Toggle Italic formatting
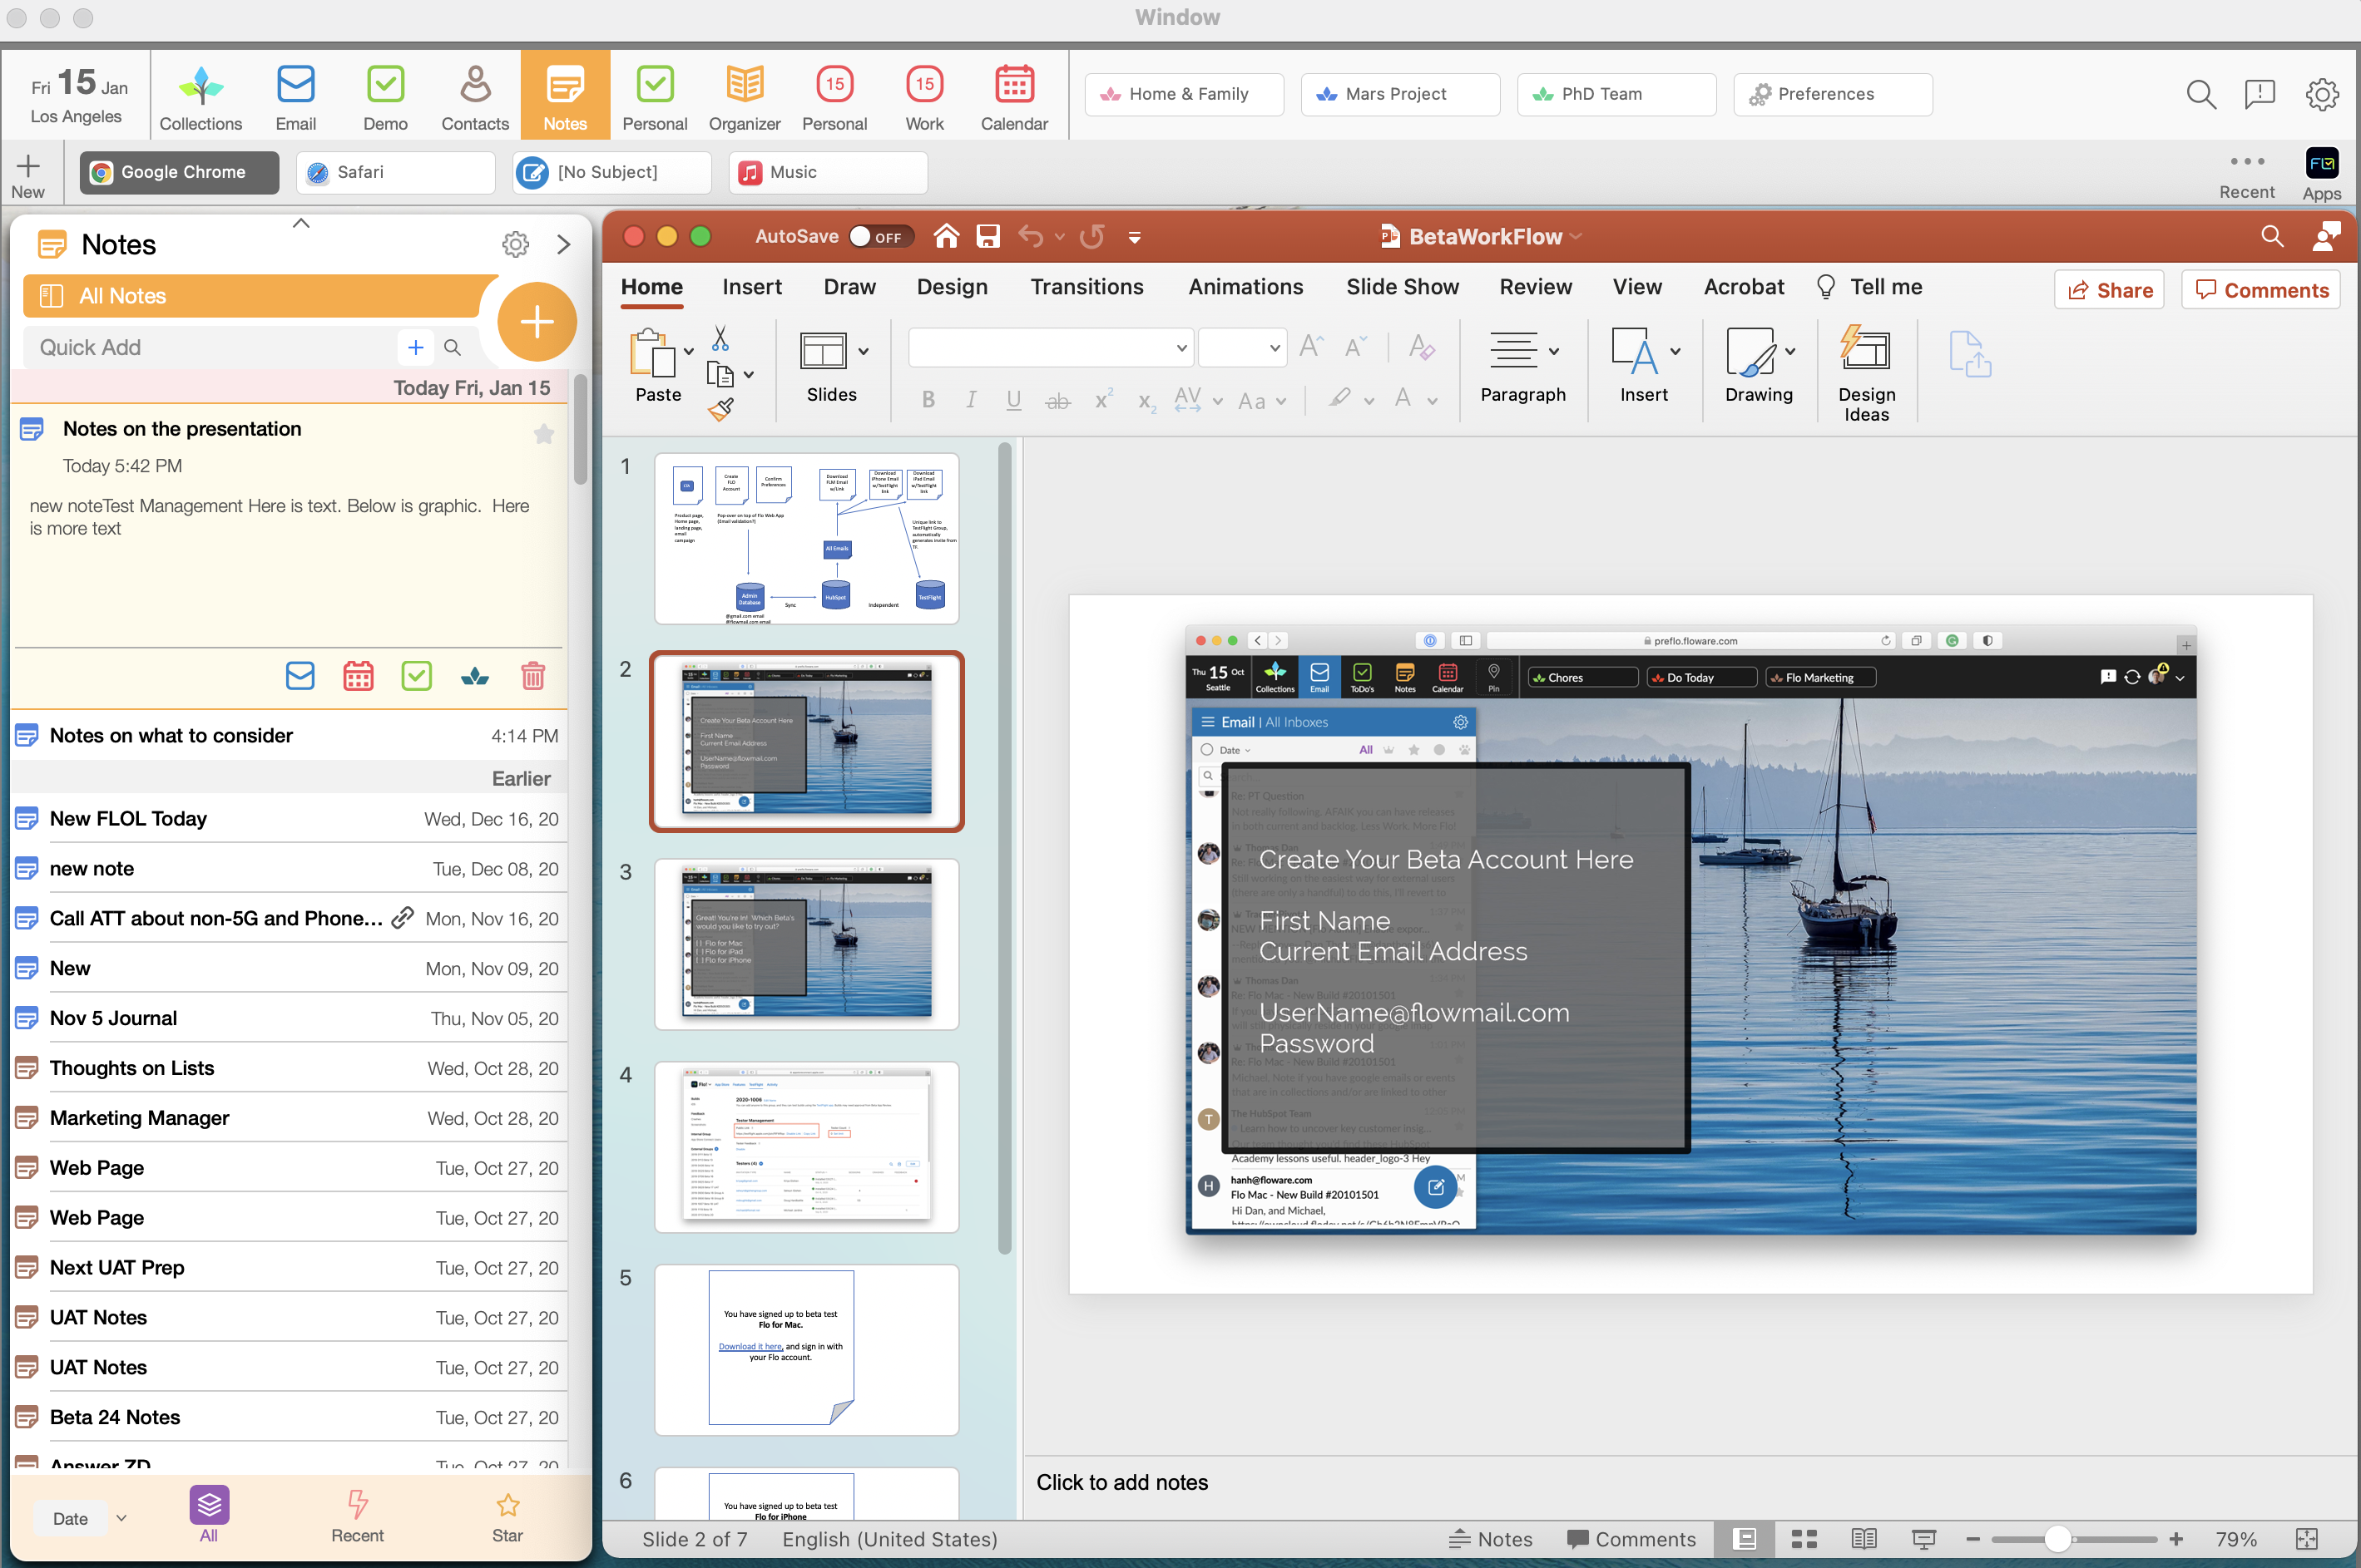Viewport: 2361px width, 1568px height. 970,400
